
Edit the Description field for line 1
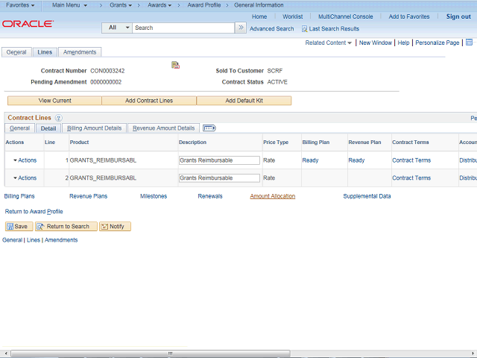219,160
